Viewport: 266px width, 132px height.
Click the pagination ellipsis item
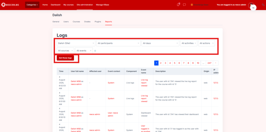[203, 63]
